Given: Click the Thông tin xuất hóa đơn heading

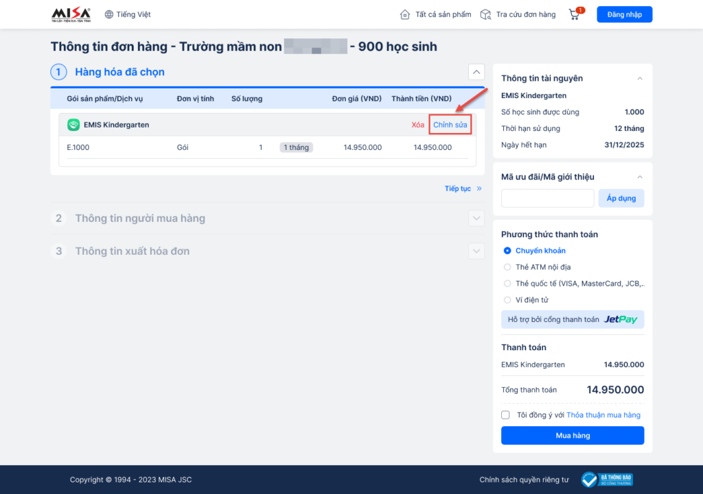Looking at the screenshot, I should 132,251.
